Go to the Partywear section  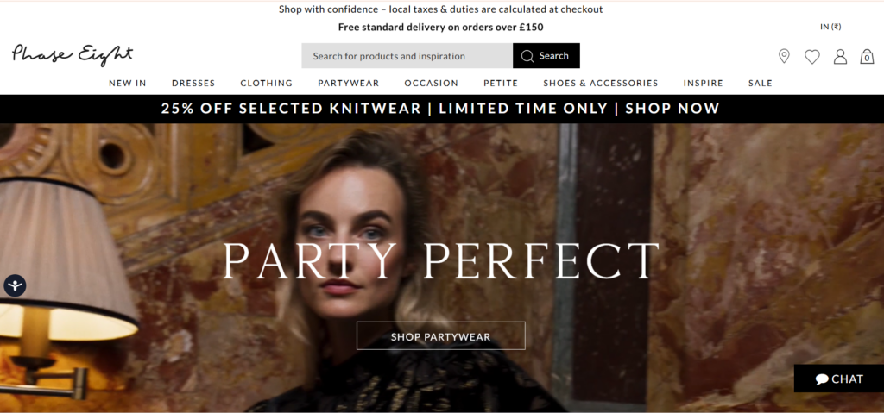point(348,84)
